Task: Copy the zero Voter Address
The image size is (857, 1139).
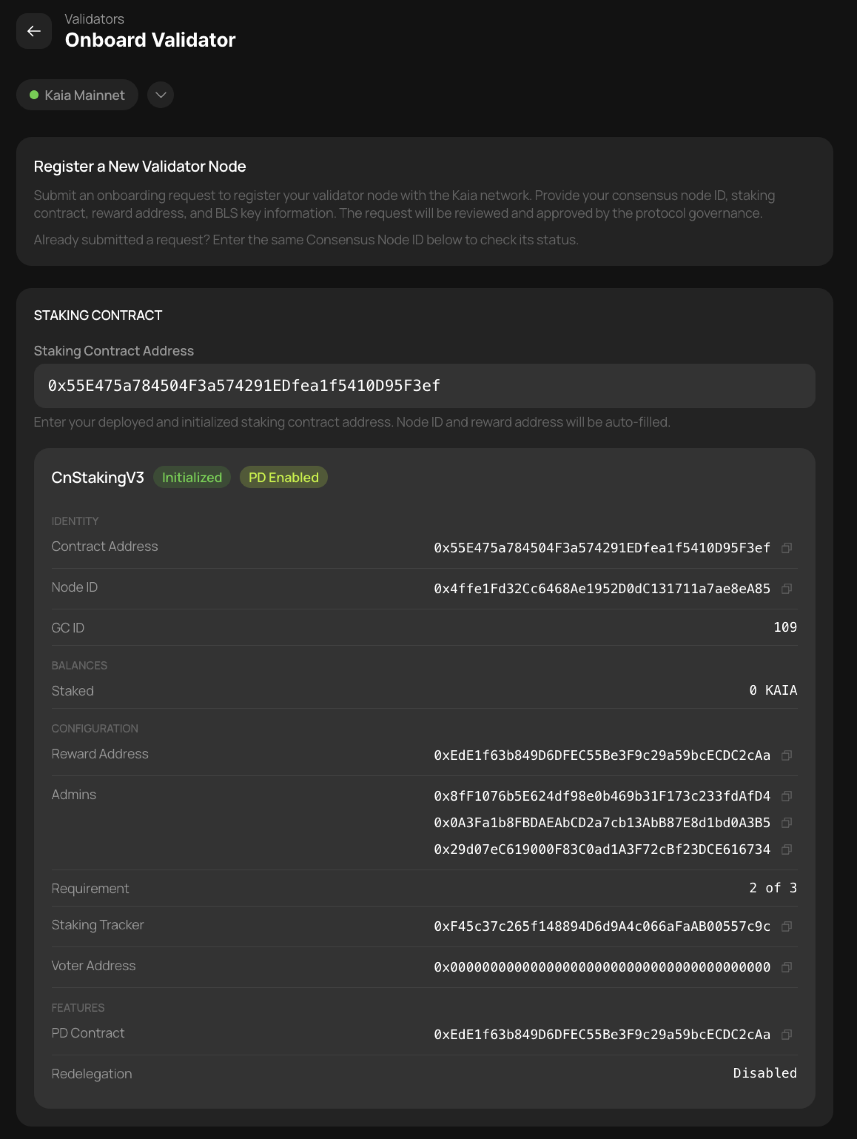Action: 787,967
